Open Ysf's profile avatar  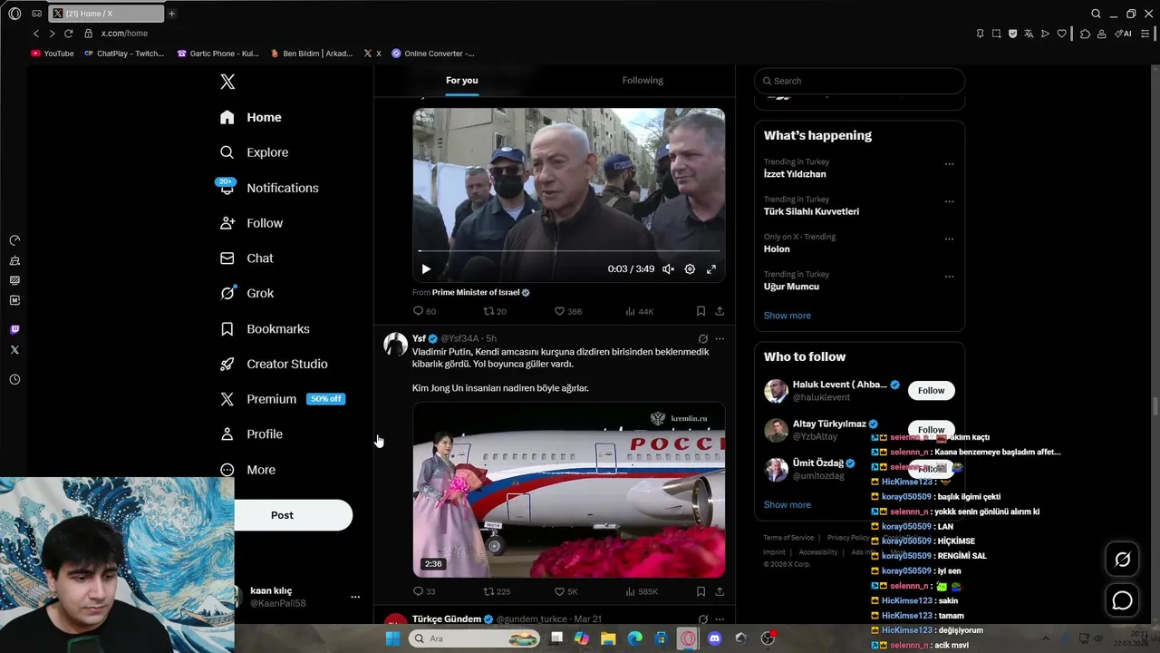[x=395, y=345]
